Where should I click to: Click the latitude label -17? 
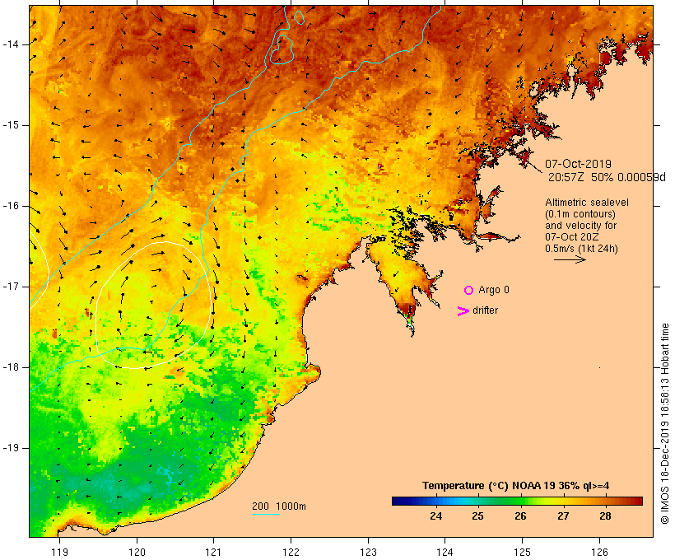(x=11, y=287)
